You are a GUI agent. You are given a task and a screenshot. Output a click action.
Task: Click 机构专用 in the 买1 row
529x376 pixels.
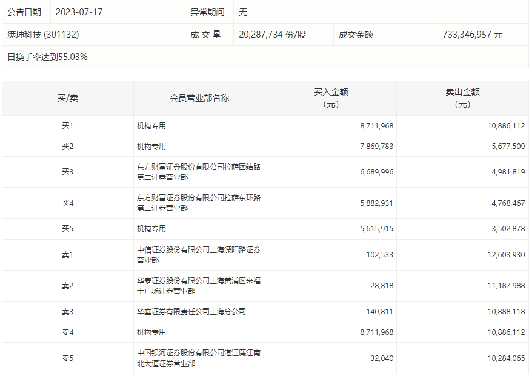click(x=151, y=126)
